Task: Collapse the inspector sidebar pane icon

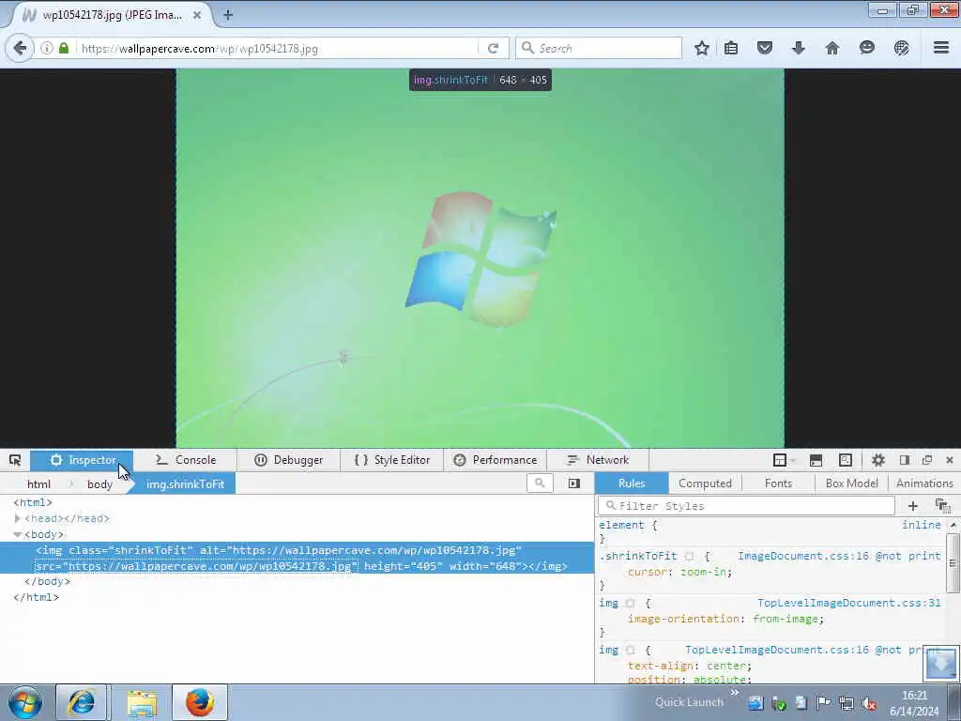Action: [573, 483]
